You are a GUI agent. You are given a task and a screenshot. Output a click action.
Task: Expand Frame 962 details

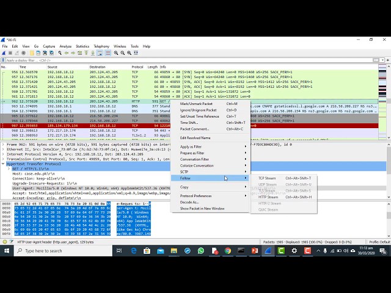3,145
